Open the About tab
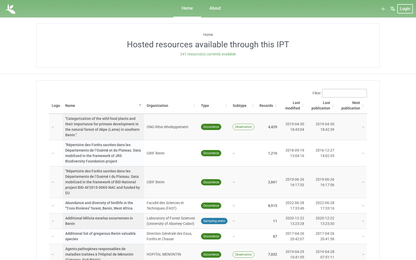 (x=215, y=8)
